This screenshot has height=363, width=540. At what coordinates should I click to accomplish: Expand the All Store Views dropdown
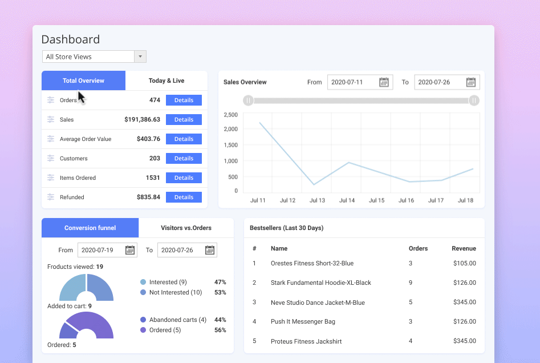pos(140,57)
